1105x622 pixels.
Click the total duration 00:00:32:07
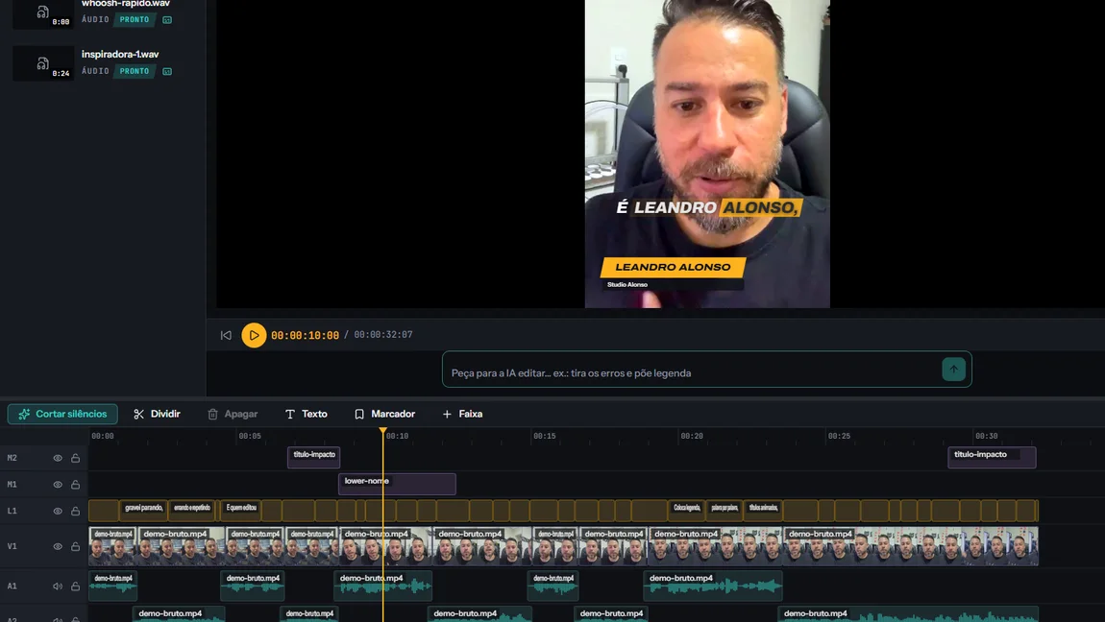click(383, 335)
